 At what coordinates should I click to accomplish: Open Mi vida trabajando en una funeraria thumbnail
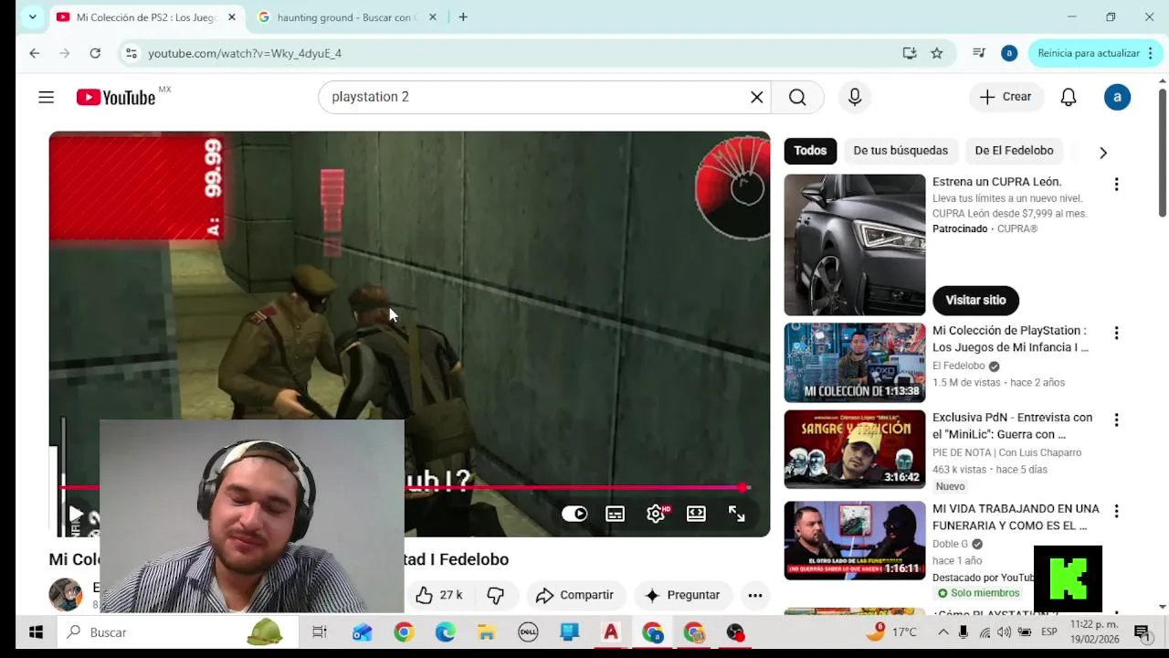click(x=855, y=540)
